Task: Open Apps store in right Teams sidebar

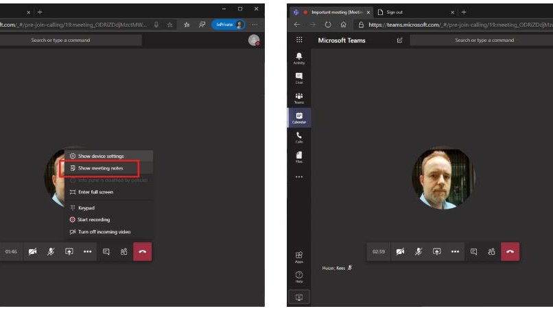Action: click(x=298, y=257)
